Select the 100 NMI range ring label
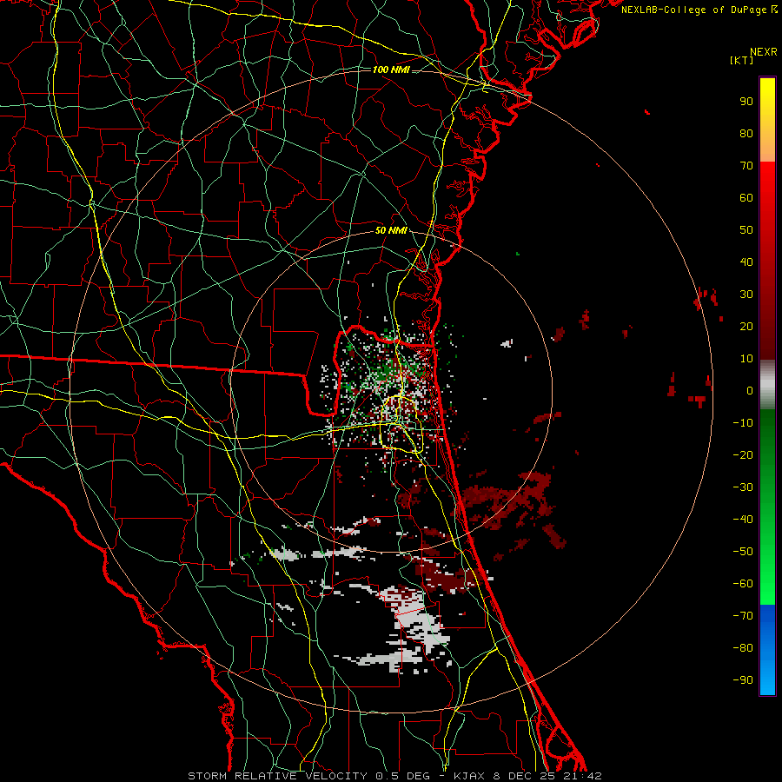 [391, 70]
